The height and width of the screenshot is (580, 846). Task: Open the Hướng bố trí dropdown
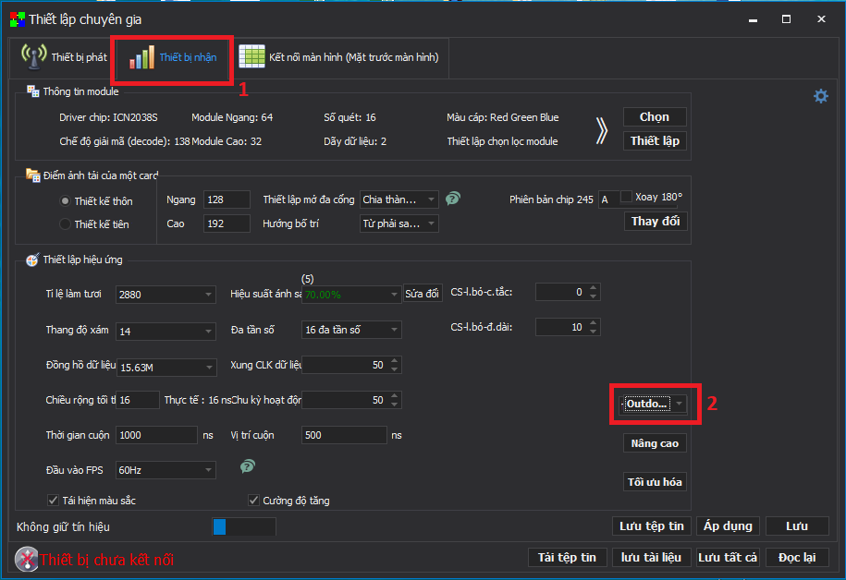pyautogui.click(x=398, y=224)
